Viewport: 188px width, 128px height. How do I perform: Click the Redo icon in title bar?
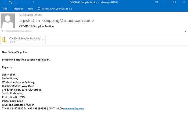pyautogui.click(x=16, y=2)
